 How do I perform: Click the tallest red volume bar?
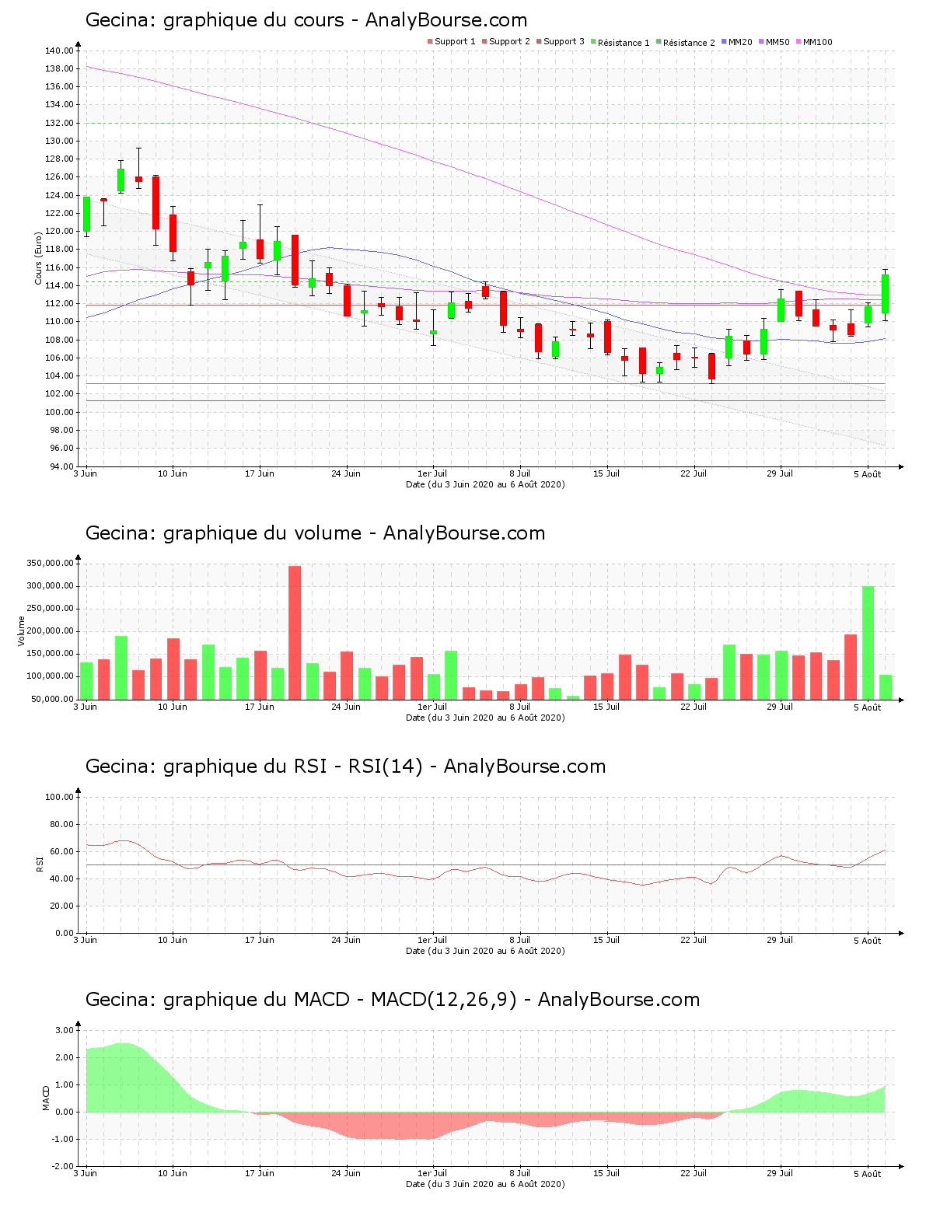[295, 633]
